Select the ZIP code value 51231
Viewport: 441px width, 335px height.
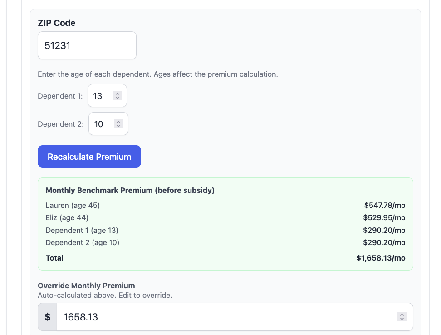[x=57, y=45]
